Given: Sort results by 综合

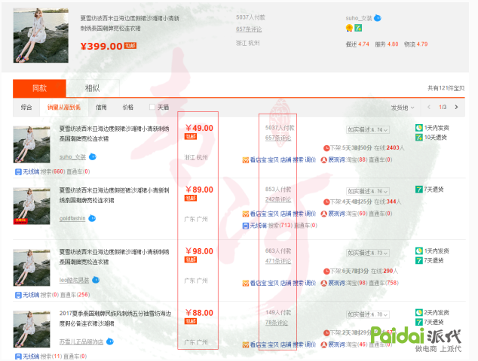Looking at the screenshot, I should pyautogui.click(x=26, y=107).
